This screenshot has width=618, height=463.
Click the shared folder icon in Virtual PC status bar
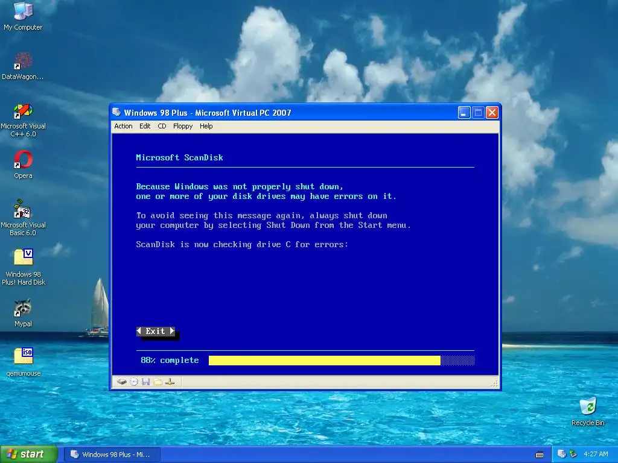pos(158,382)
